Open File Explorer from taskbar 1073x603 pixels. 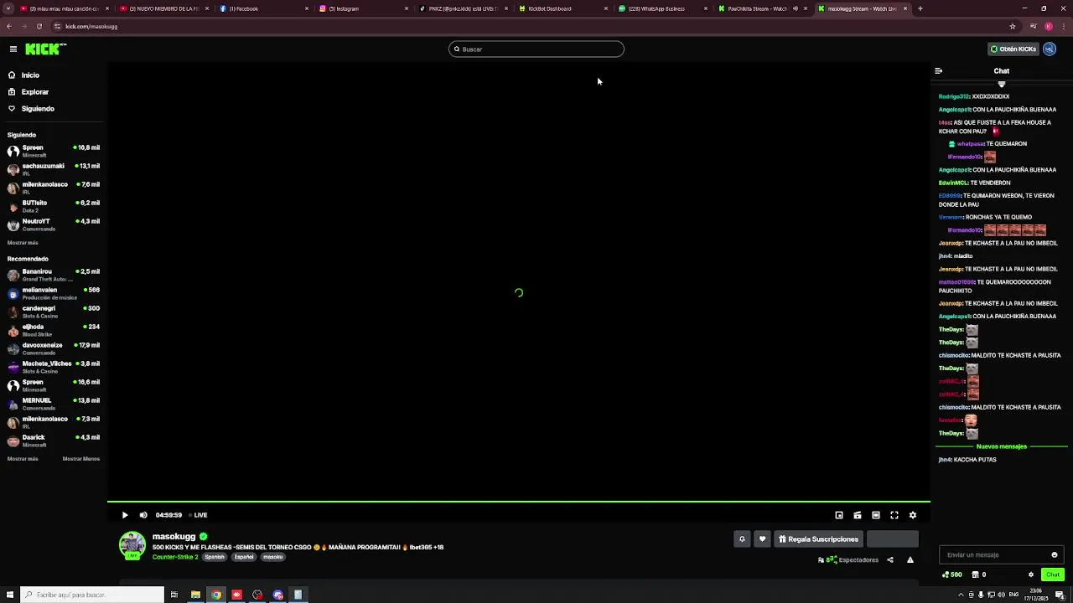[195, 595]
